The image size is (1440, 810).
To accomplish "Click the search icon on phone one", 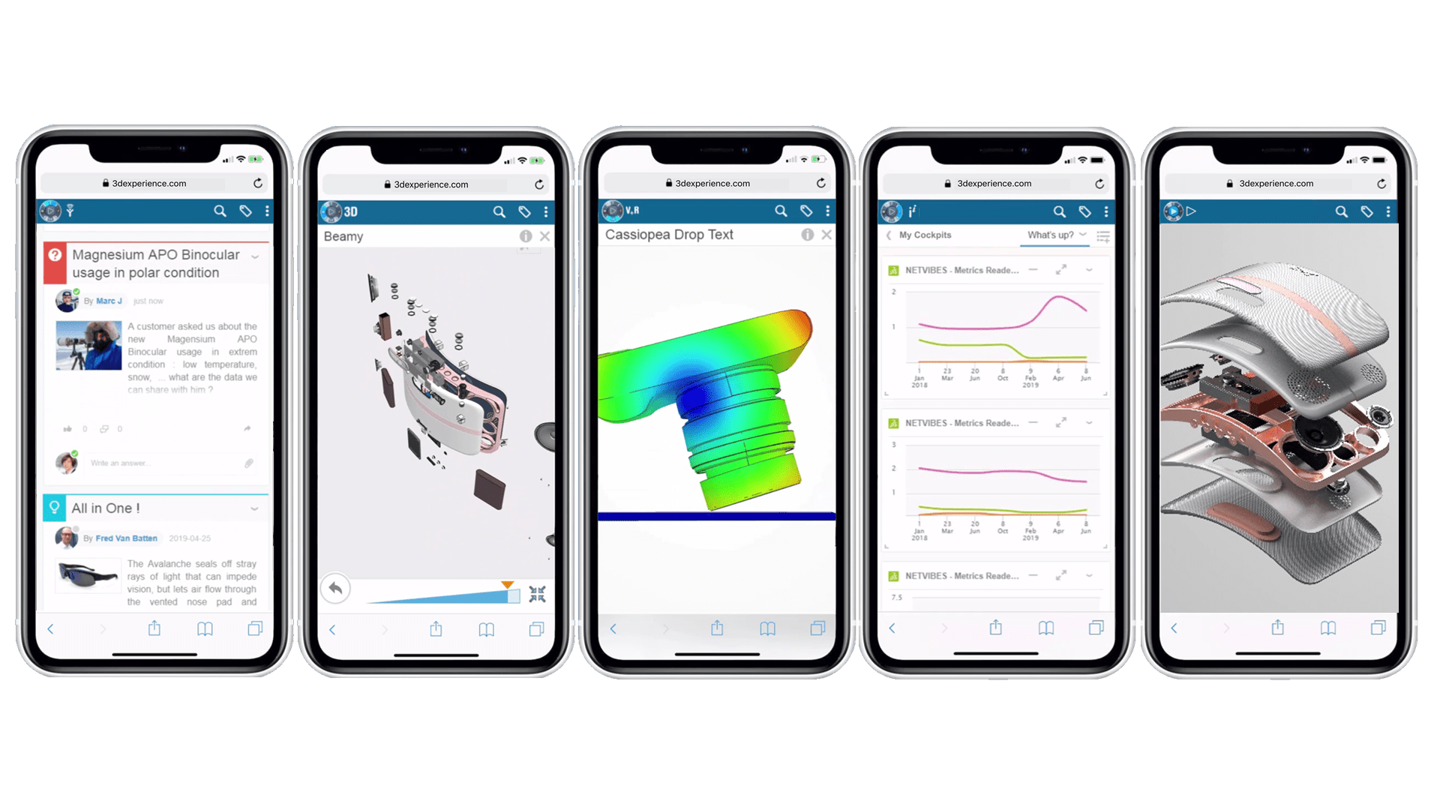I will 220,211.
